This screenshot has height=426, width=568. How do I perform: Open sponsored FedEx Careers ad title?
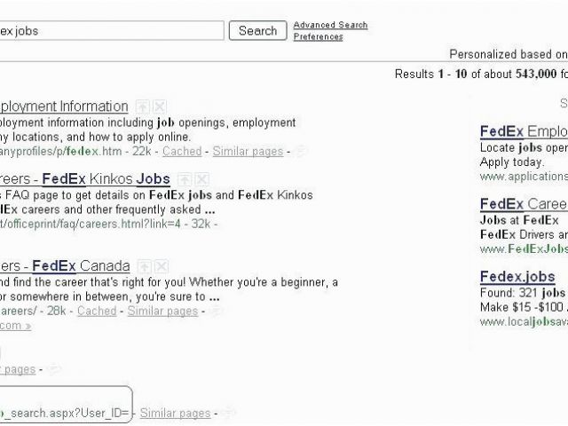524,204
